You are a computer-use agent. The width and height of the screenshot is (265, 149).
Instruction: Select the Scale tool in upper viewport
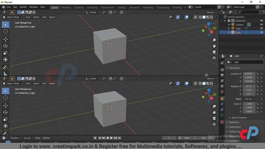(x=5, y=53)
